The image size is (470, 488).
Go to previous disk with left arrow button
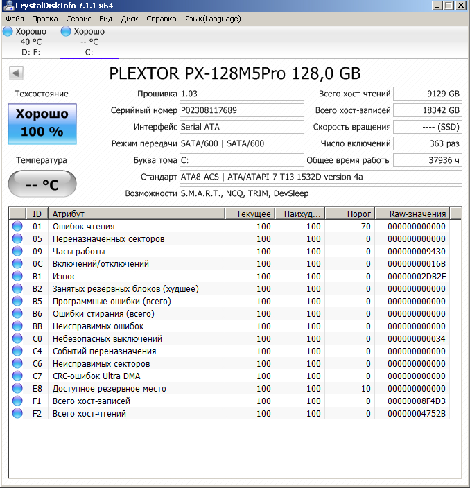click(16, 73)
